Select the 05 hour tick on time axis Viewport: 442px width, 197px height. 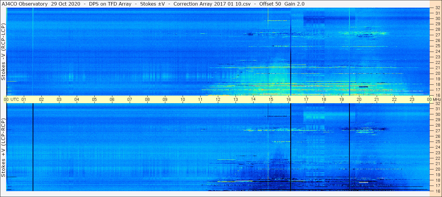pos(94,99)
